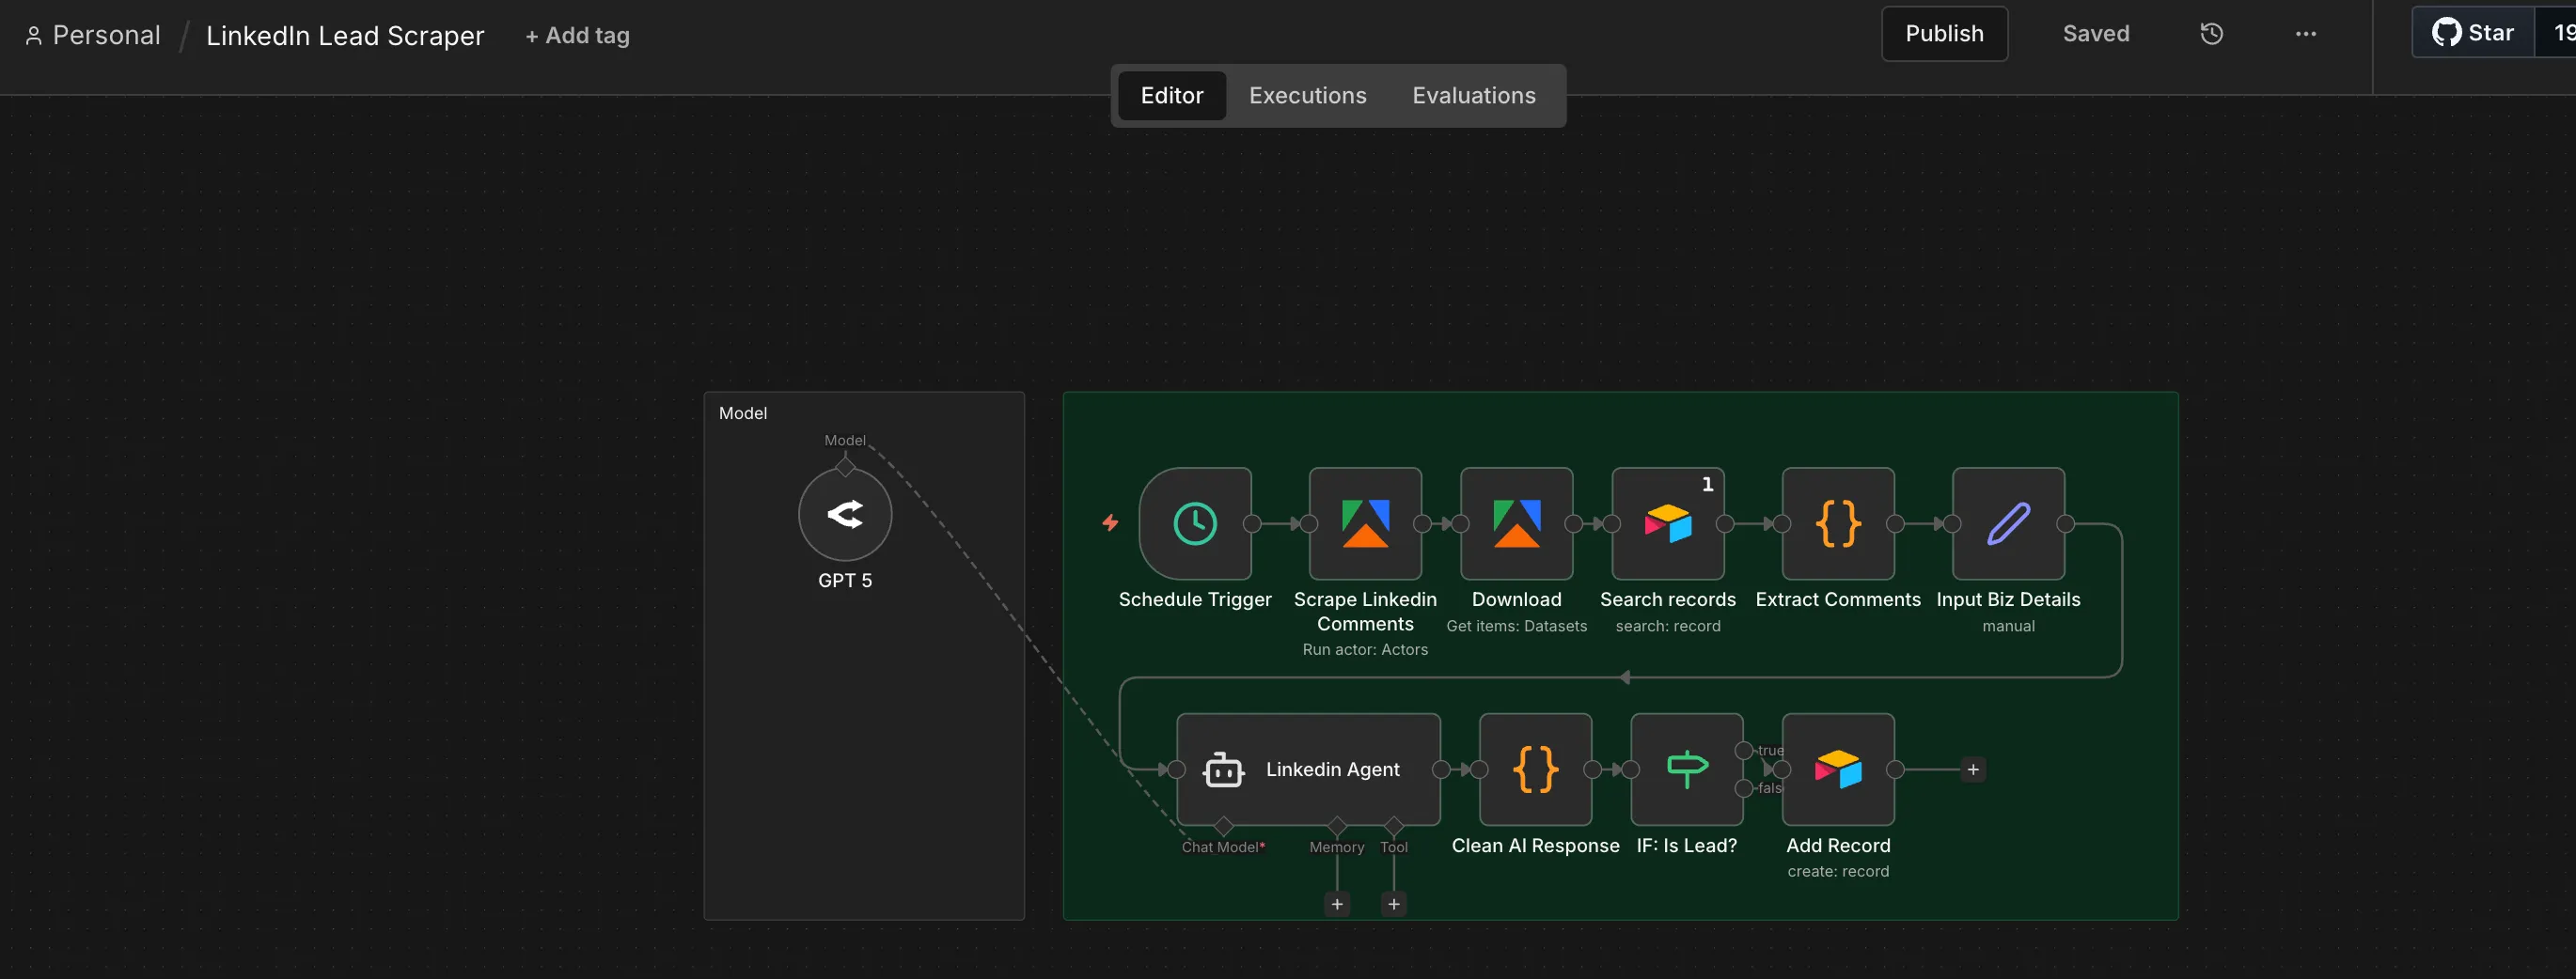Click the Get items: Datasets subtitle

1516,627
